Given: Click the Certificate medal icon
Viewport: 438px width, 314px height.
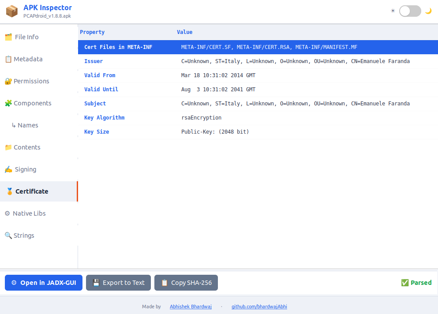Looking at the screenshot, I should pos(10,191).
